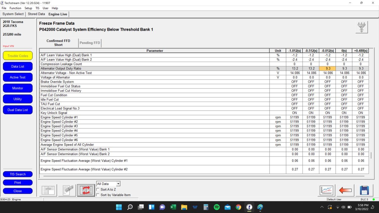Viewport: 379px width, 213px height.
Task: Open Spotify from the taskbar
Action: coord(216,207)
